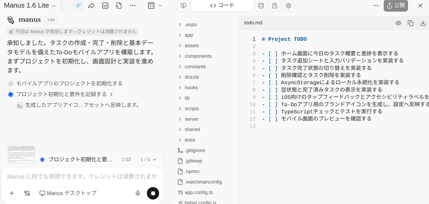Viewport: 429px width, 204px height.
Task: Click the microphone voice input icon
Action: coord(138,193)
